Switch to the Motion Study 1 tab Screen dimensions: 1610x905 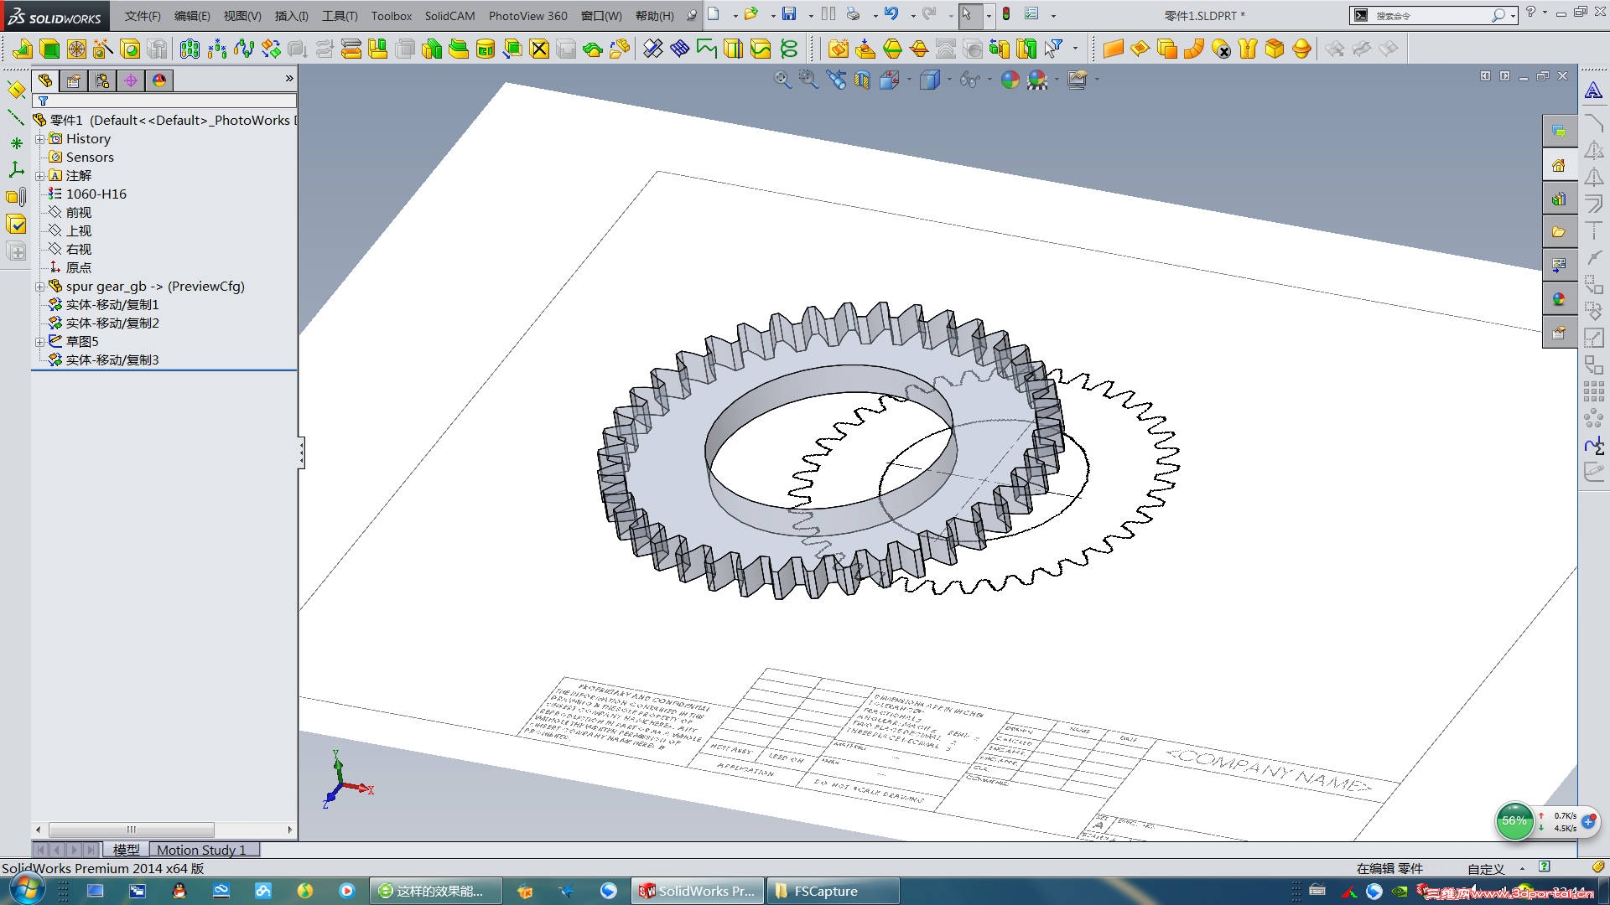pyautogui.click(x=201, y=850)
